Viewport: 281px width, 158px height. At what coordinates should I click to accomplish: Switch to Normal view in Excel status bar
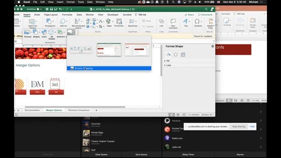(171, 115)
